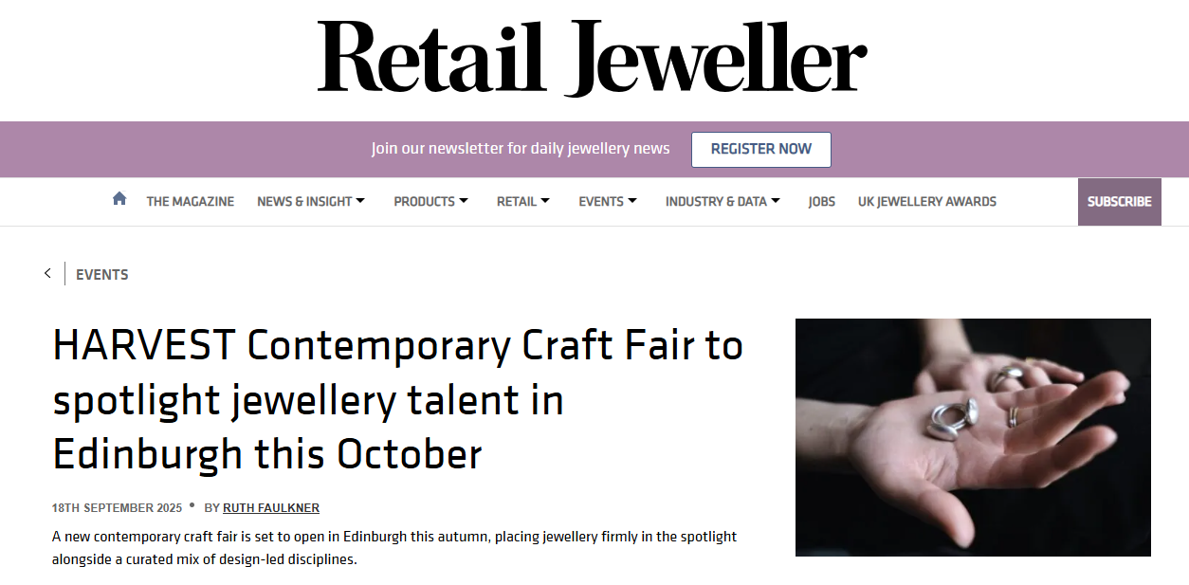
Task: Click the Events breadcrumb link
Action: (101, 274)
